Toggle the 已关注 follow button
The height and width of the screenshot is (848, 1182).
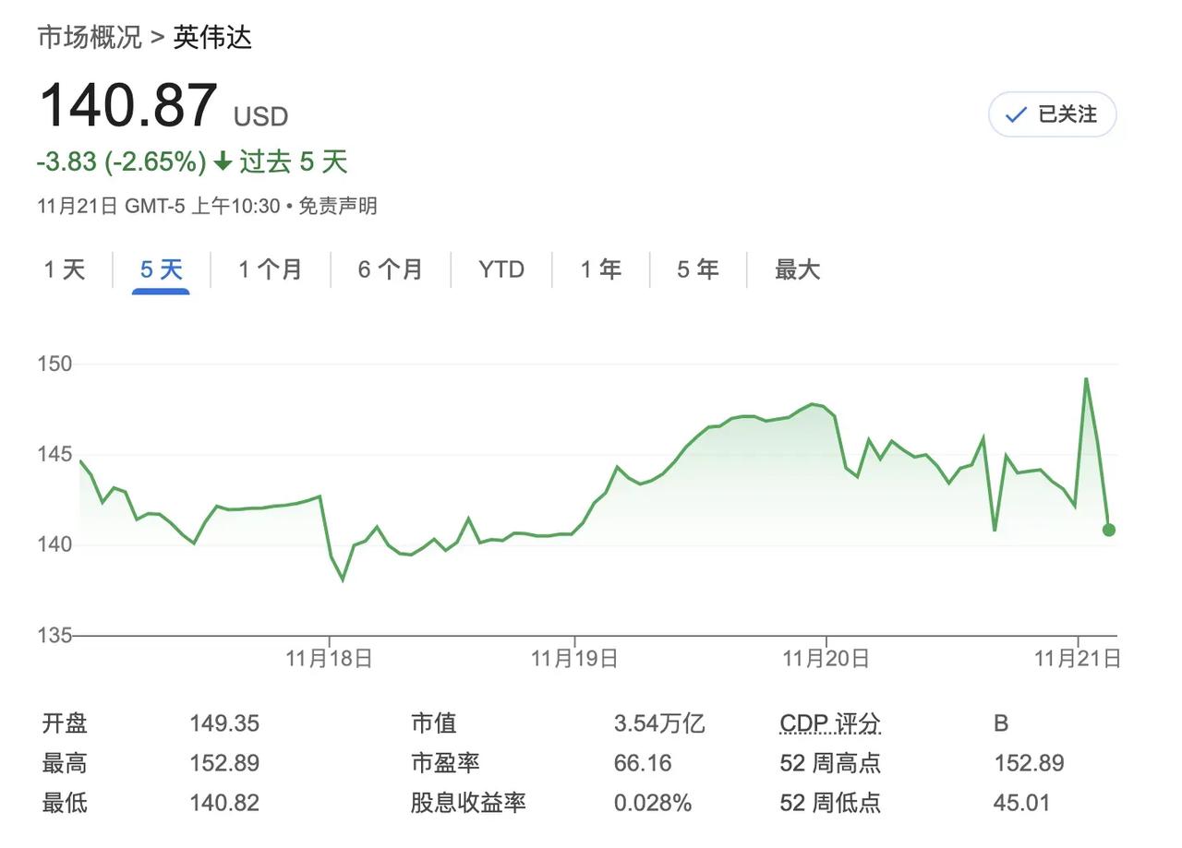coord(1052,114)
